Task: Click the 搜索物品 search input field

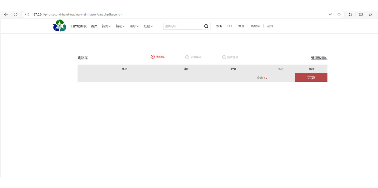Action: coord(182,26)
